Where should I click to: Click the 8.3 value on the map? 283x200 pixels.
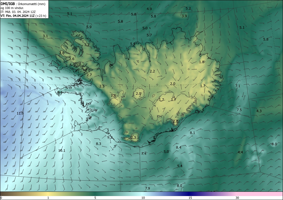click(98, 144)
